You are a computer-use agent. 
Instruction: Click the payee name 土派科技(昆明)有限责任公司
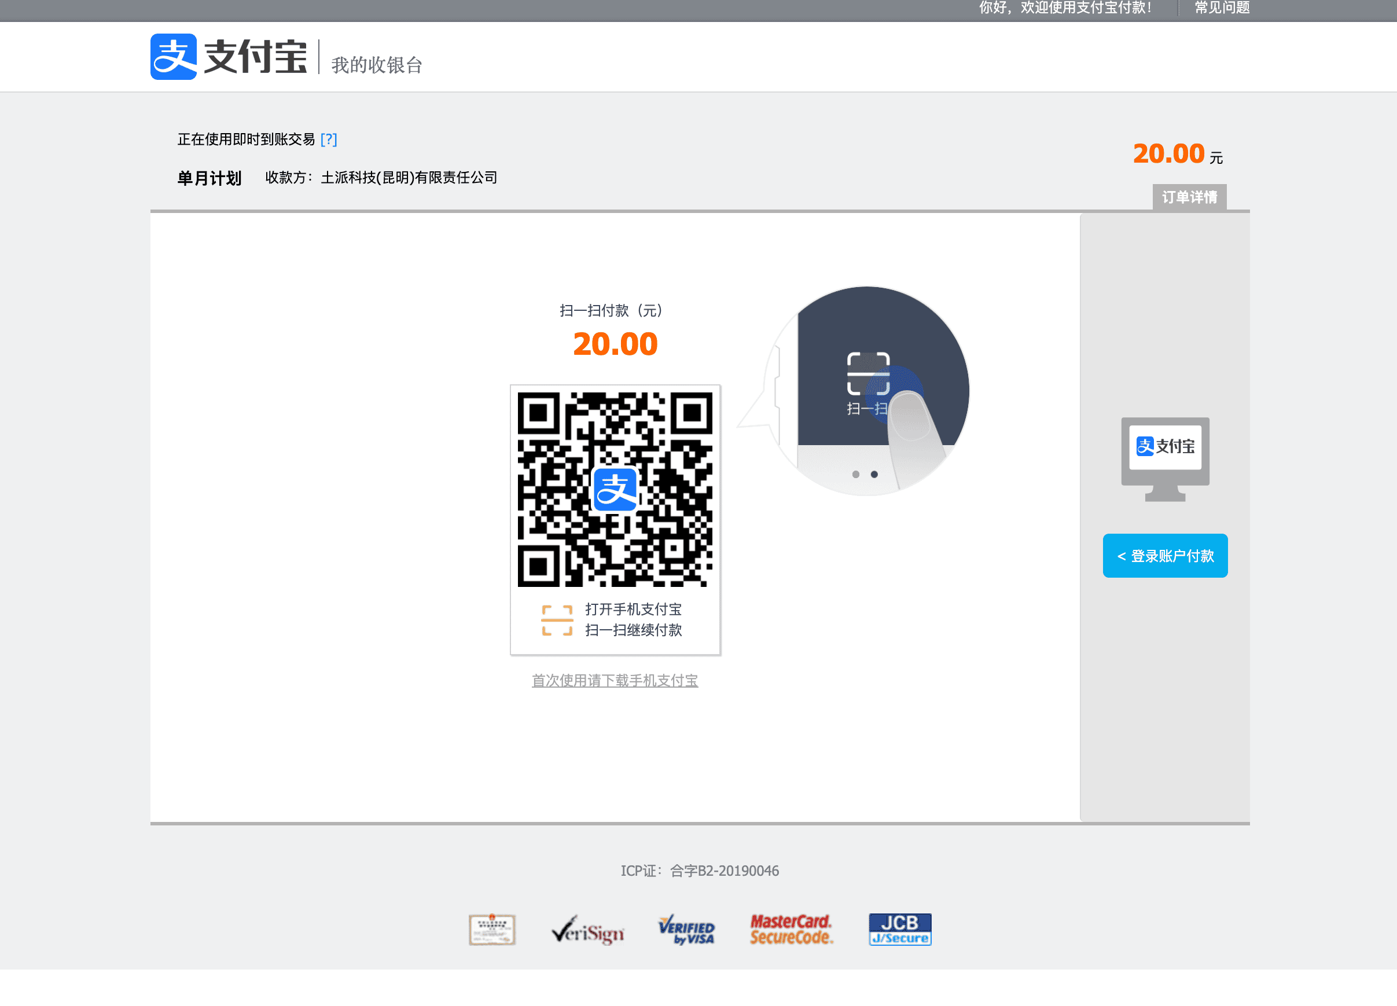pos(409,178)
